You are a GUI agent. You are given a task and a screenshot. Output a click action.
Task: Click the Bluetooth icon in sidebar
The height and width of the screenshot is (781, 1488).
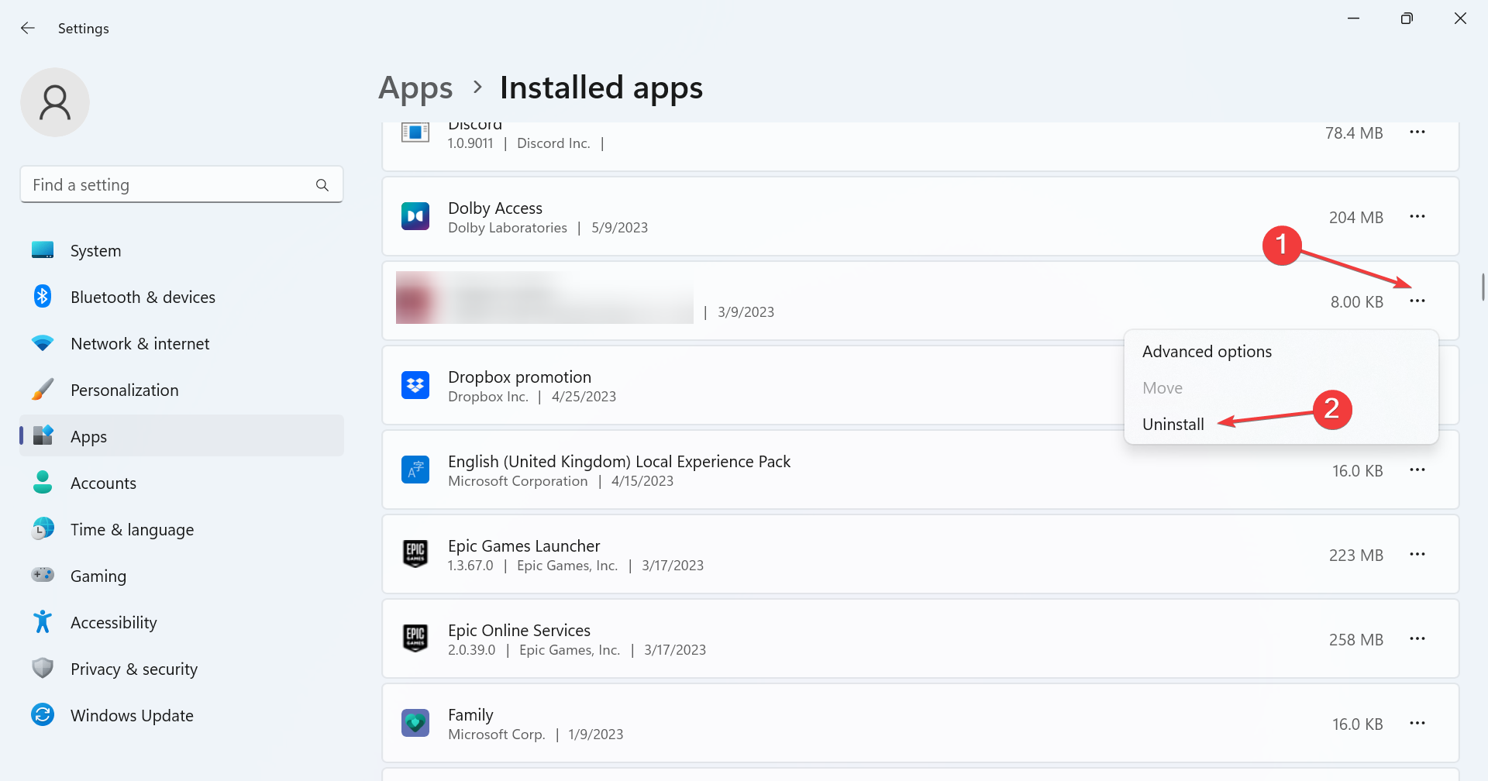pos(43,296)
